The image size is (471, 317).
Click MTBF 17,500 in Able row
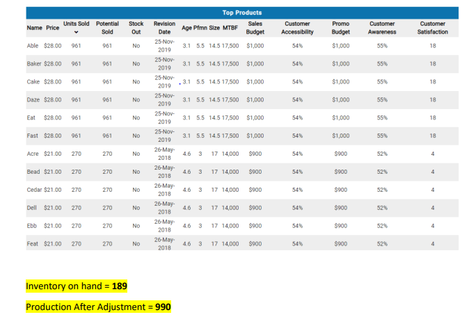point(230,46)
